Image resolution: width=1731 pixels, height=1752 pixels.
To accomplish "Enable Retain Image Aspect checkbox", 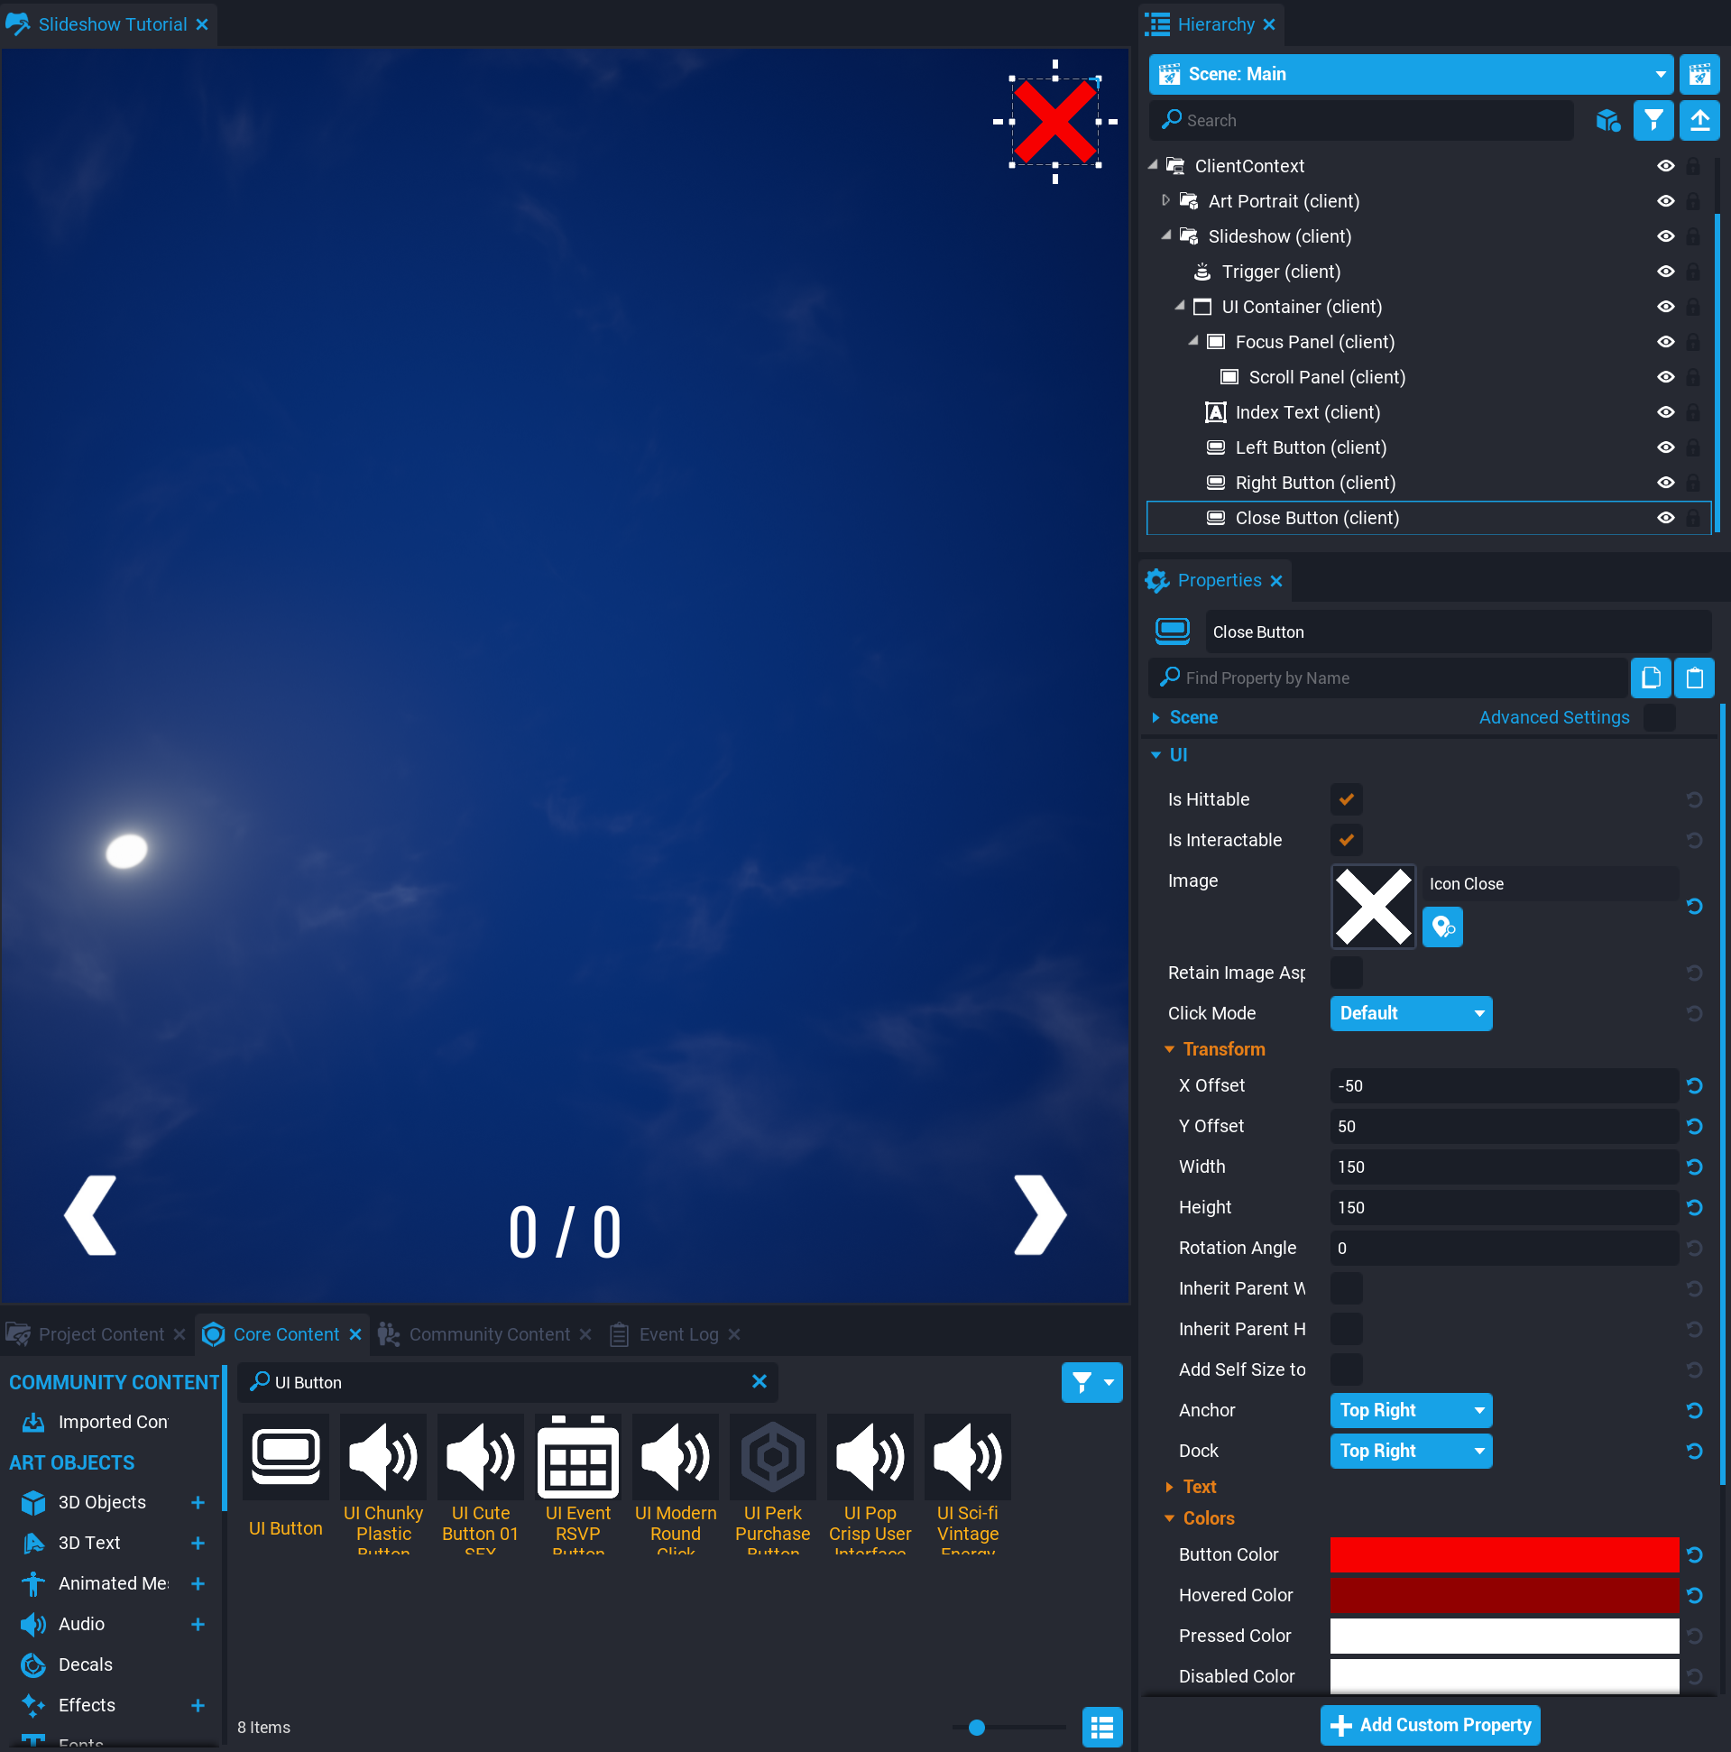I will tap(1346, 973).
